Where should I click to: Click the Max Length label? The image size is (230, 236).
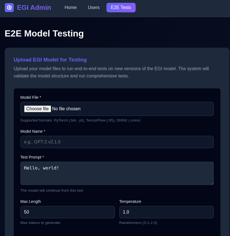[x=31, y=201]
